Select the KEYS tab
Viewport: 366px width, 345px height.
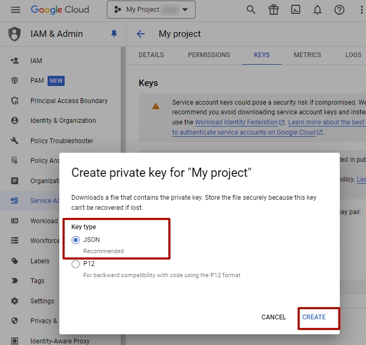point(262,55)
